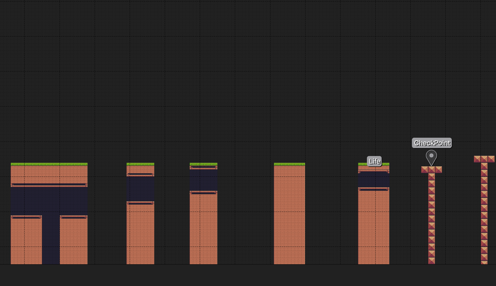
Task: Select the dark cavity inside second pillar
Action: click(x=140, y=189)
